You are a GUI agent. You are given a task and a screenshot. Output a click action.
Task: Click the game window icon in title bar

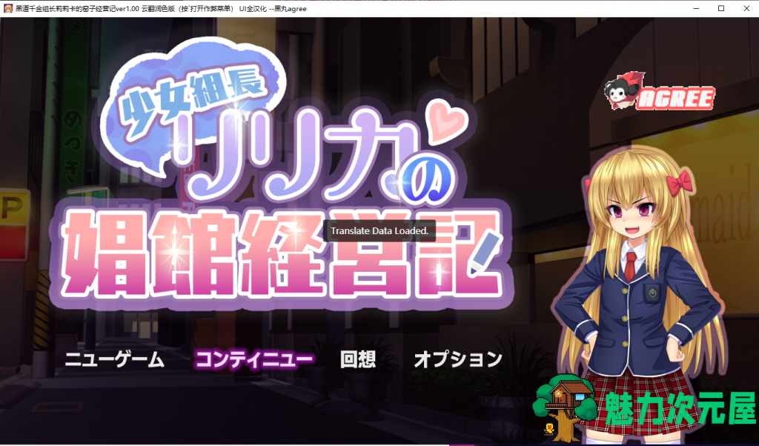(x=7, y=8)
